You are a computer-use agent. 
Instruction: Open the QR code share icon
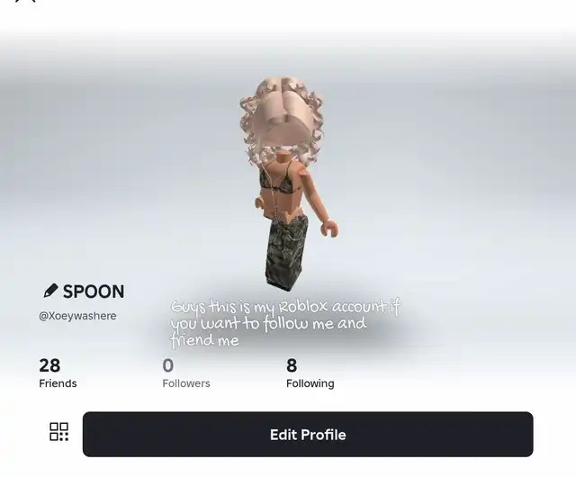(x=59, y=431)
